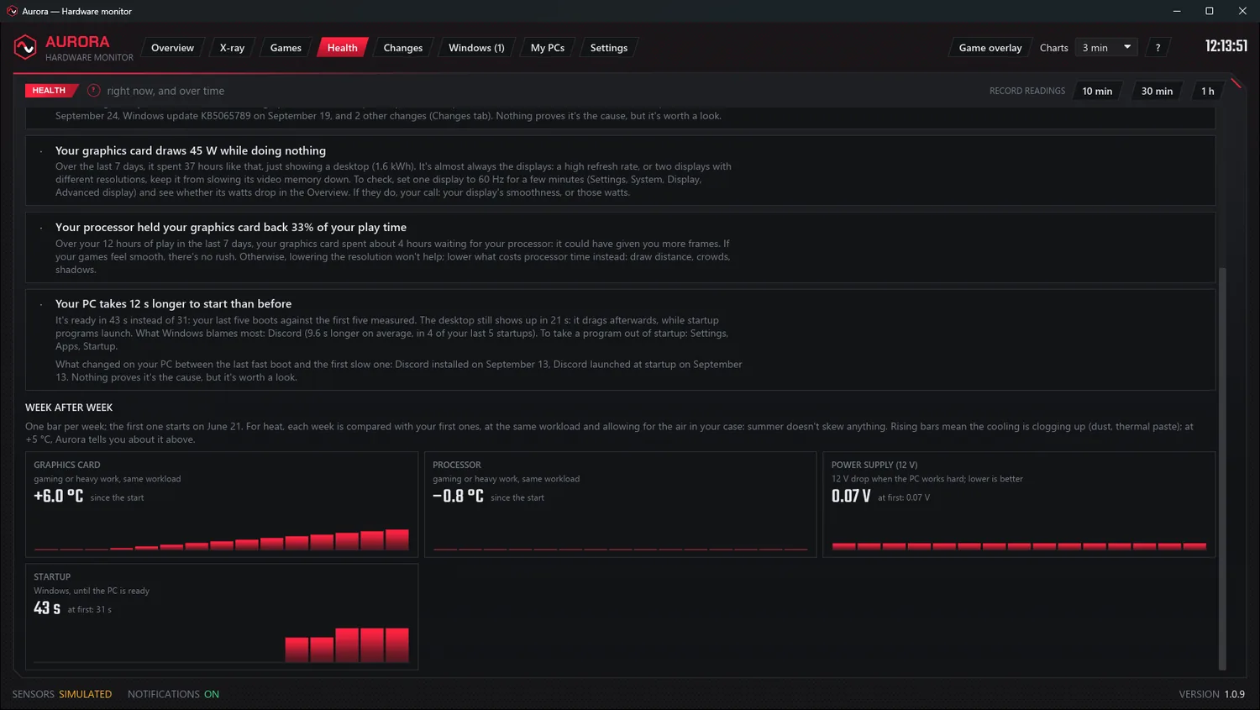Click the "right now, and over time" subtitle
This screenshot has height=710, width=1260.
tap(165, 91)
